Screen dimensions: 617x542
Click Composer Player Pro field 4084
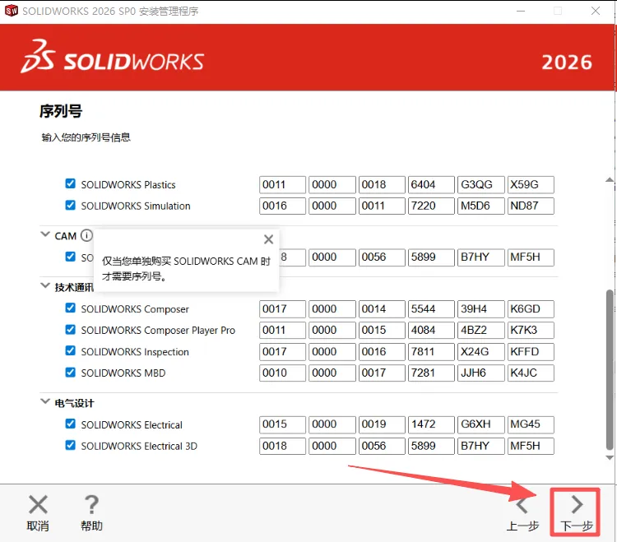tap(431, 330)
